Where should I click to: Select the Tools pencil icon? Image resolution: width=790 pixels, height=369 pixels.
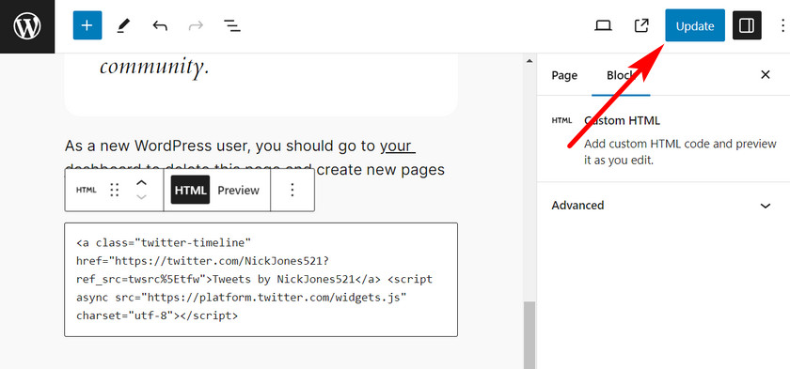point(123,25)
